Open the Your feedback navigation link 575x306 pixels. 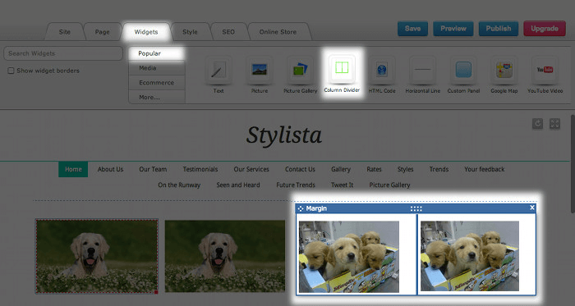[485, 169]
